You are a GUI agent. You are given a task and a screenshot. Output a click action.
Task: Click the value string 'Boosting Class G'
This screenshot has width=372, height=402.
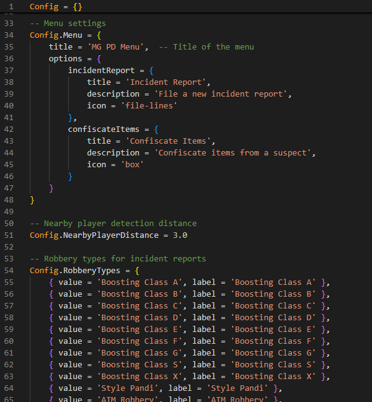tap(139, 353)
